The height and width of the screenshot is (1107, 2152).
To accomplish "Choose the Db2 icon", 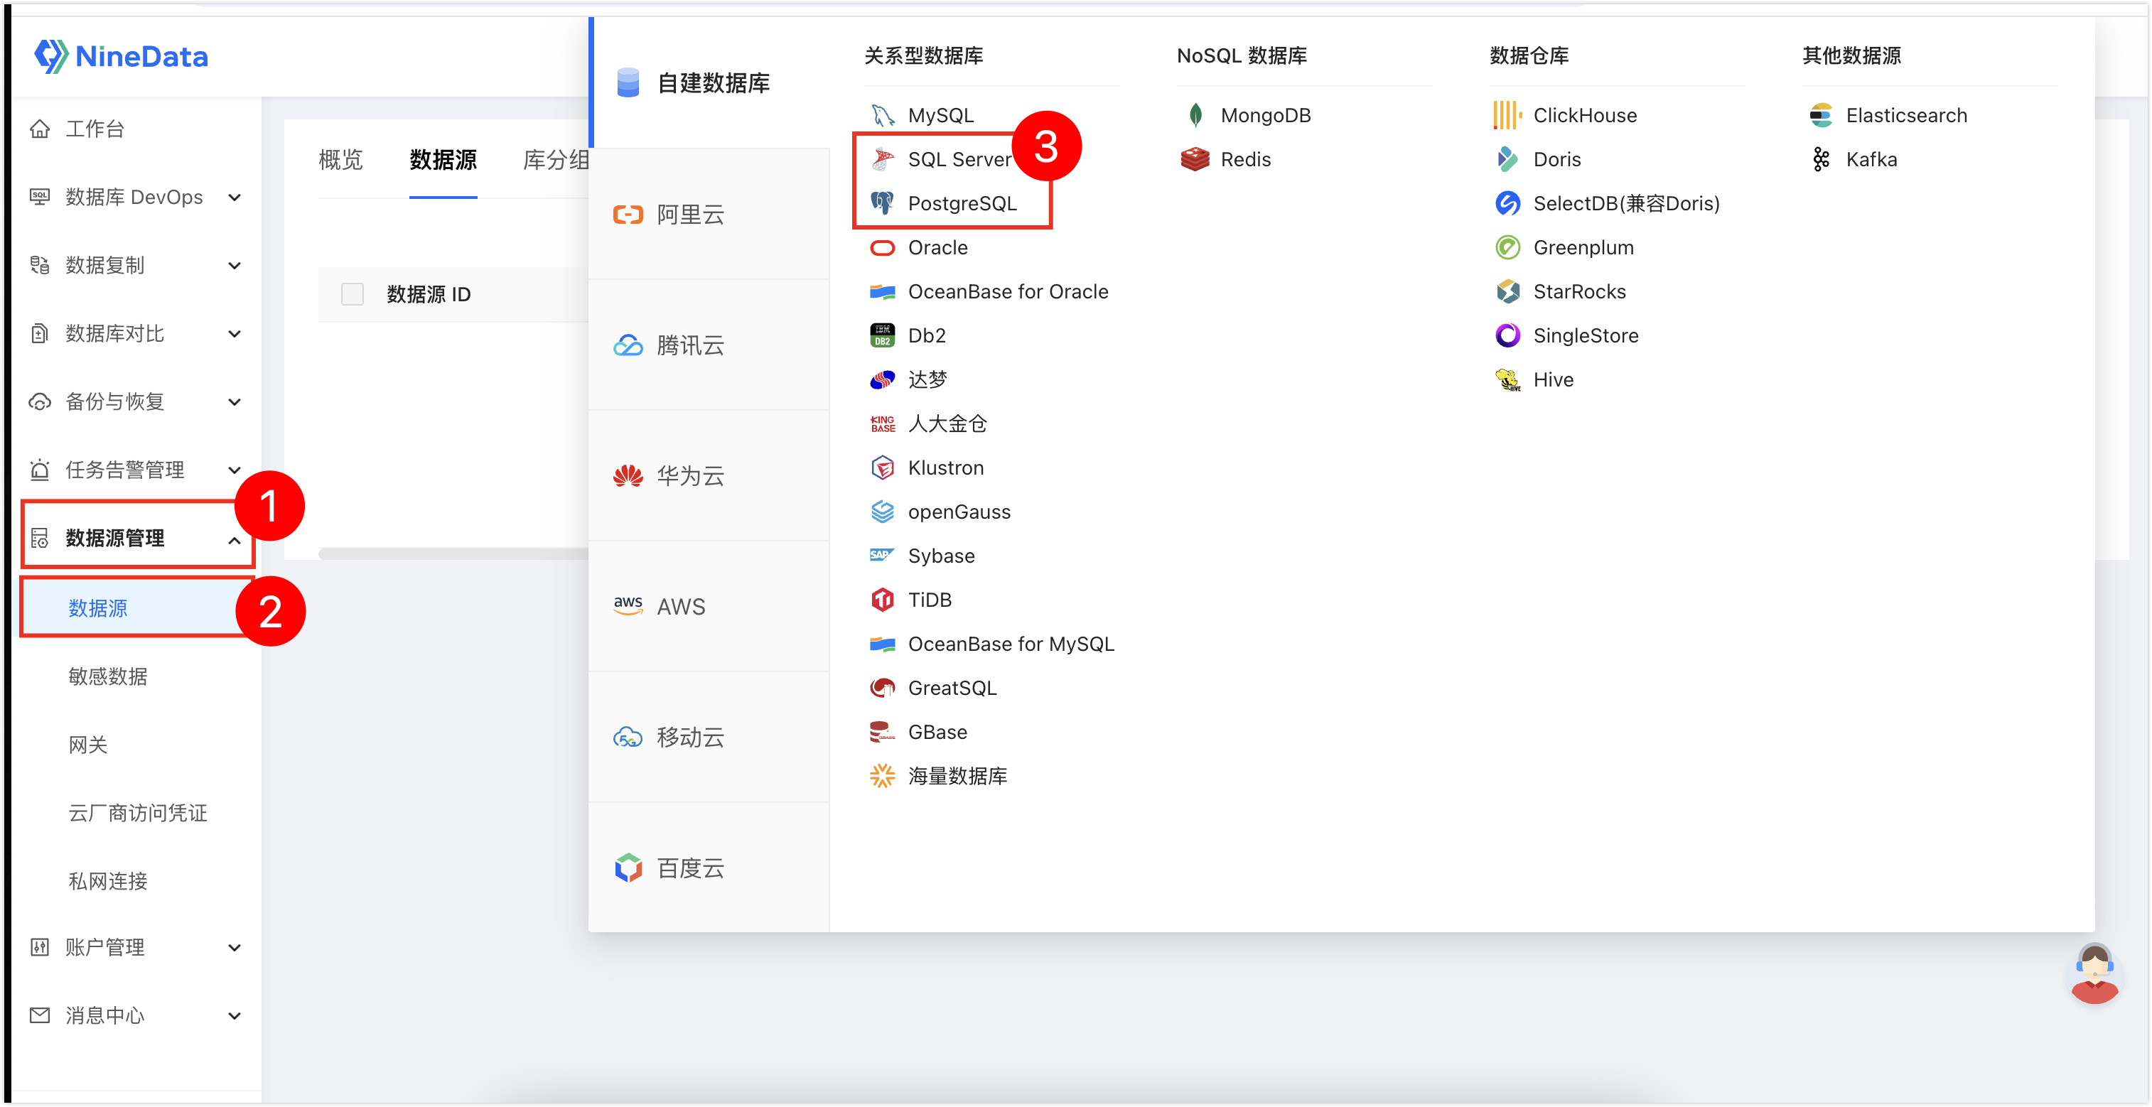I will click(x=882, y=335).
